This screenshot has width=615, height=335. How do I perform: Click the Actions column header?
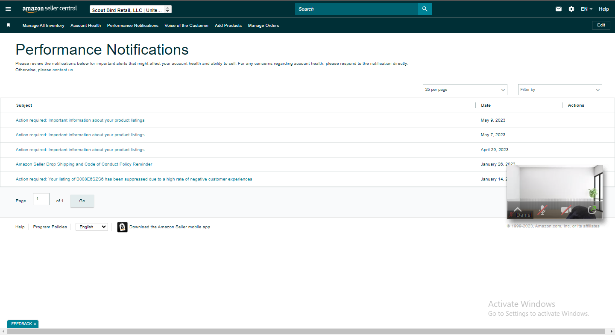pos(576,105)
